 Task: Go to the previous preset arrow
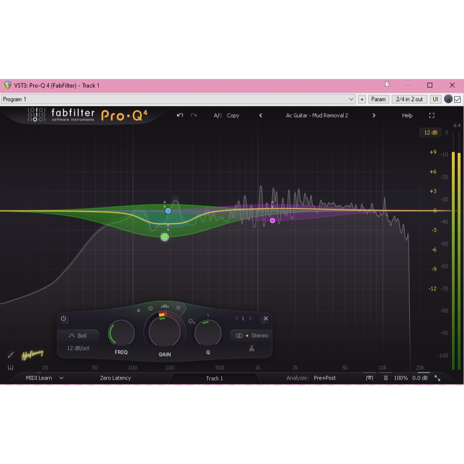pos(261,116)
